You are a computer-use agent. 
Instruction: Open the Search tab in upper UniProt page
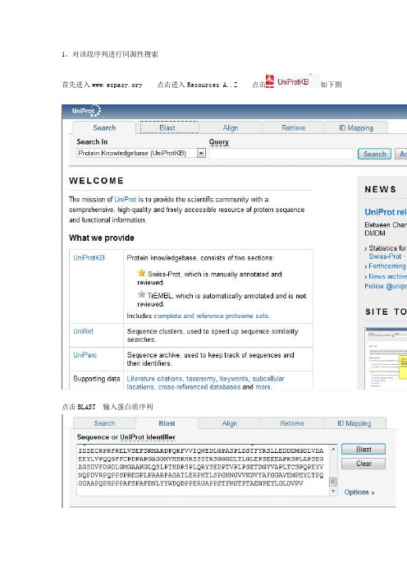tap(104, 127)
